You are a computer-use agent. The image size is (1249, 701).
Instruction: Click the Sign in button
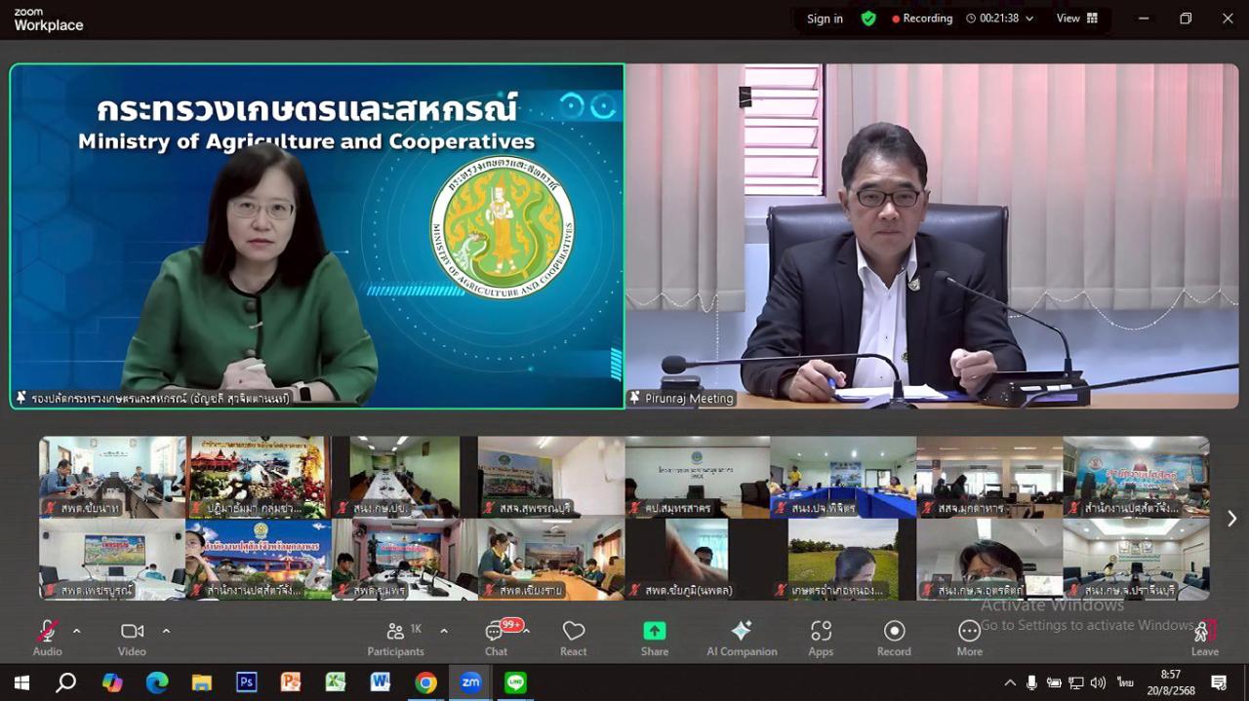(825, 19)
